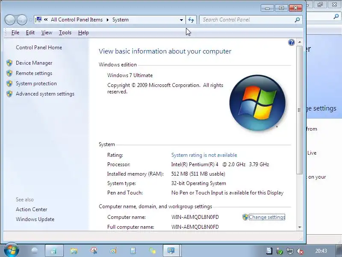Click the refresh button in address bar
This screenshot has width=342, height=257.
tap(191, 20)
